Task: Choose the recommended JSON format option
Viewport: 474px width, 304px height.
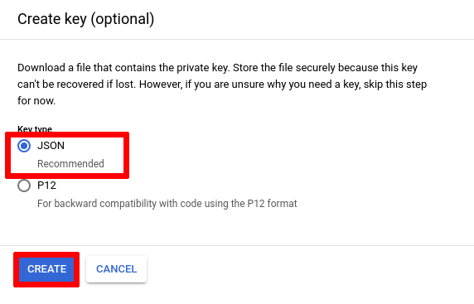Action: (24, 146)
